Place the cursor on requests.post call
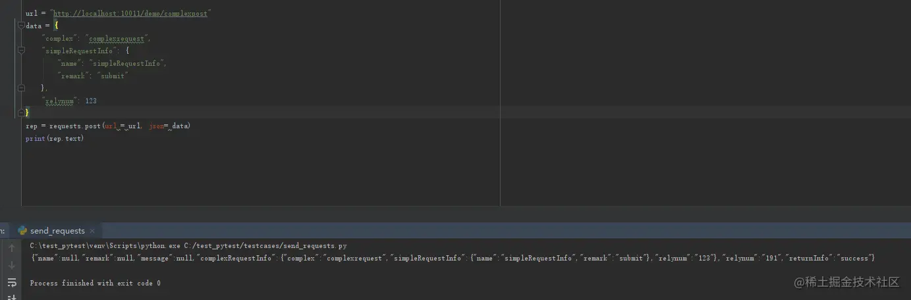Viewport: 911px width, 300px height. (75, 126)
